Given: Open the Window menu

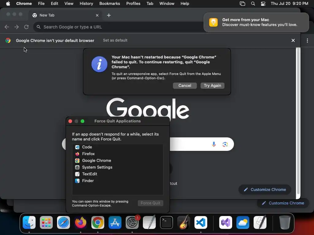Looking at the screenshot, I should tap(167, 4).
